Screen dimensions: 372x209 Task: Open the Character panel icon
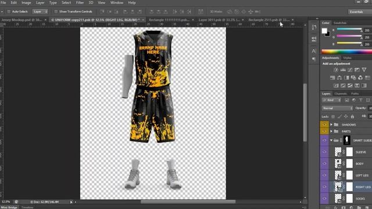click(x=314, y=51)
